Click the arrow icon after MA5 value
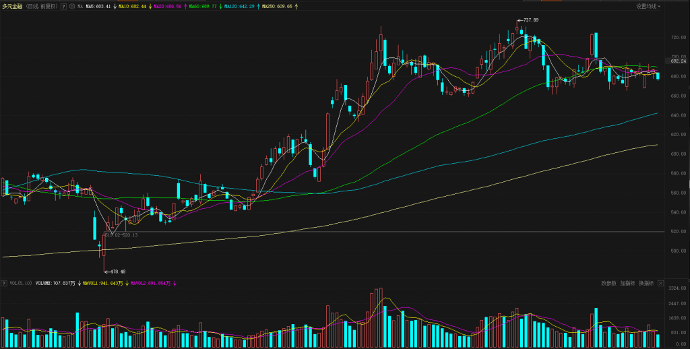690x349 pixels. (x=115, y=6)
